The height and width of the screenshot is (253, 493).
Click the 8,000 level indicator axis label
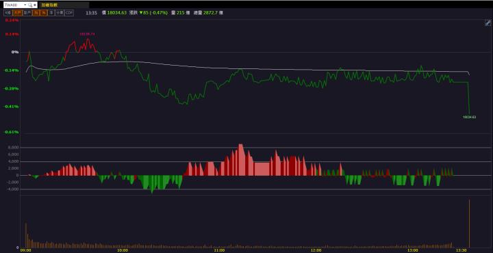(14, 148)
